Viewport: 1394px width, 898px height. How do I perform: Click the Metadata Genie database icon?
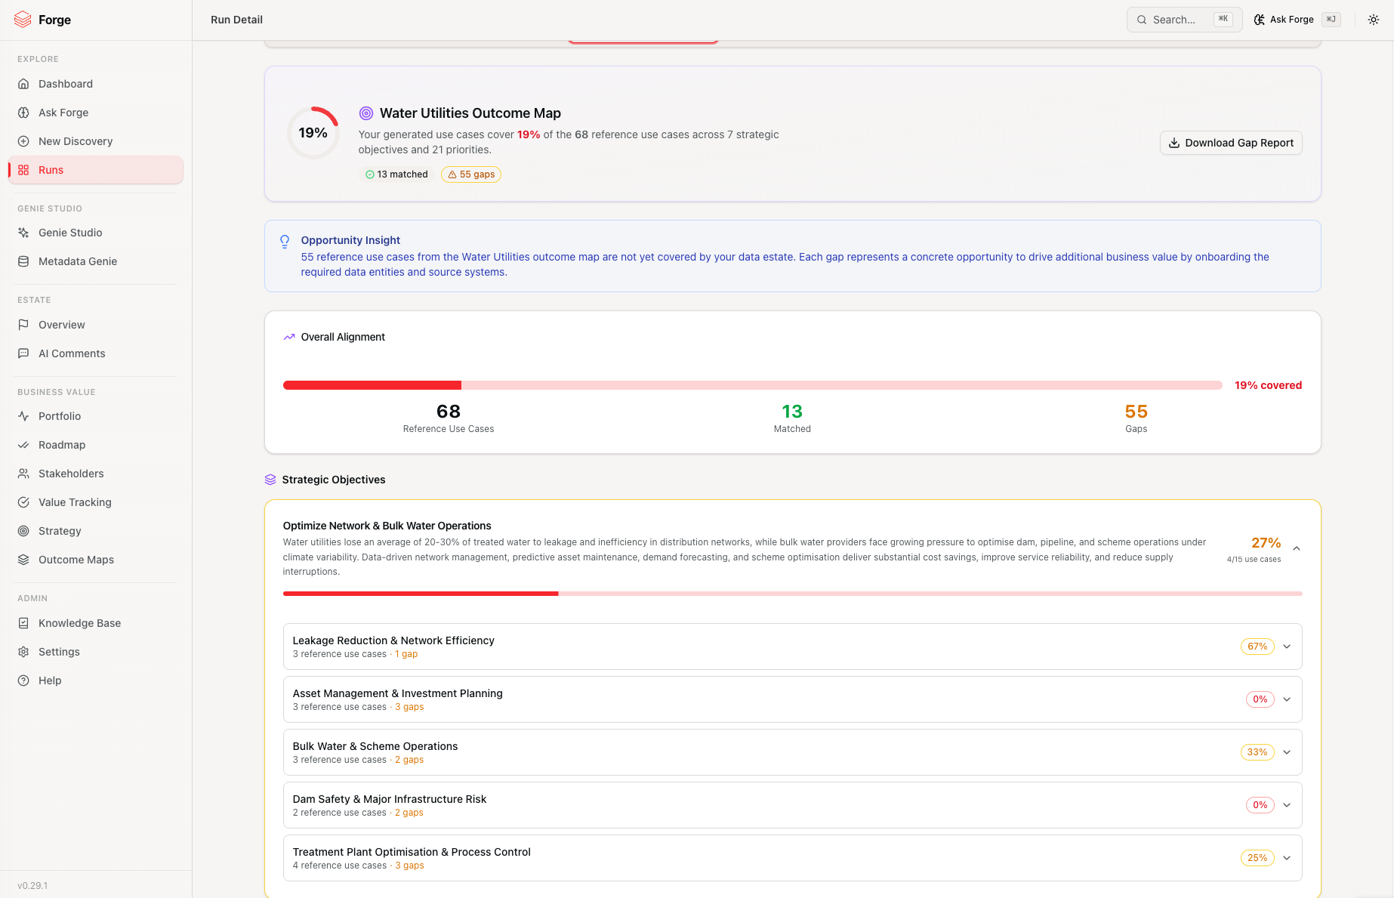(23, 261)
